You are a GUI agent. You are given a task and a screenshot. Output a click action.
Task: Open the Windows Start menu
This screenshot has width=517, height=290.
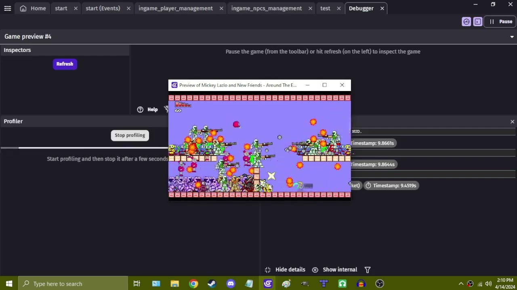(x=9, y=284)
